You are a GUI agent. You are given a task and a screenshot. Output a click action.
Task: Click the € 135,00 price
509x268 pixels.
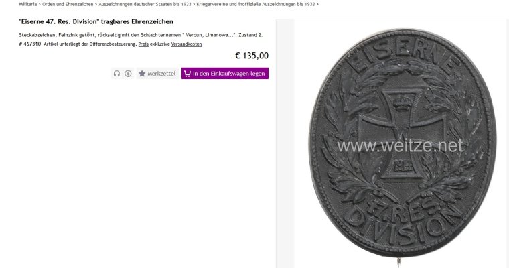point(252,56)
